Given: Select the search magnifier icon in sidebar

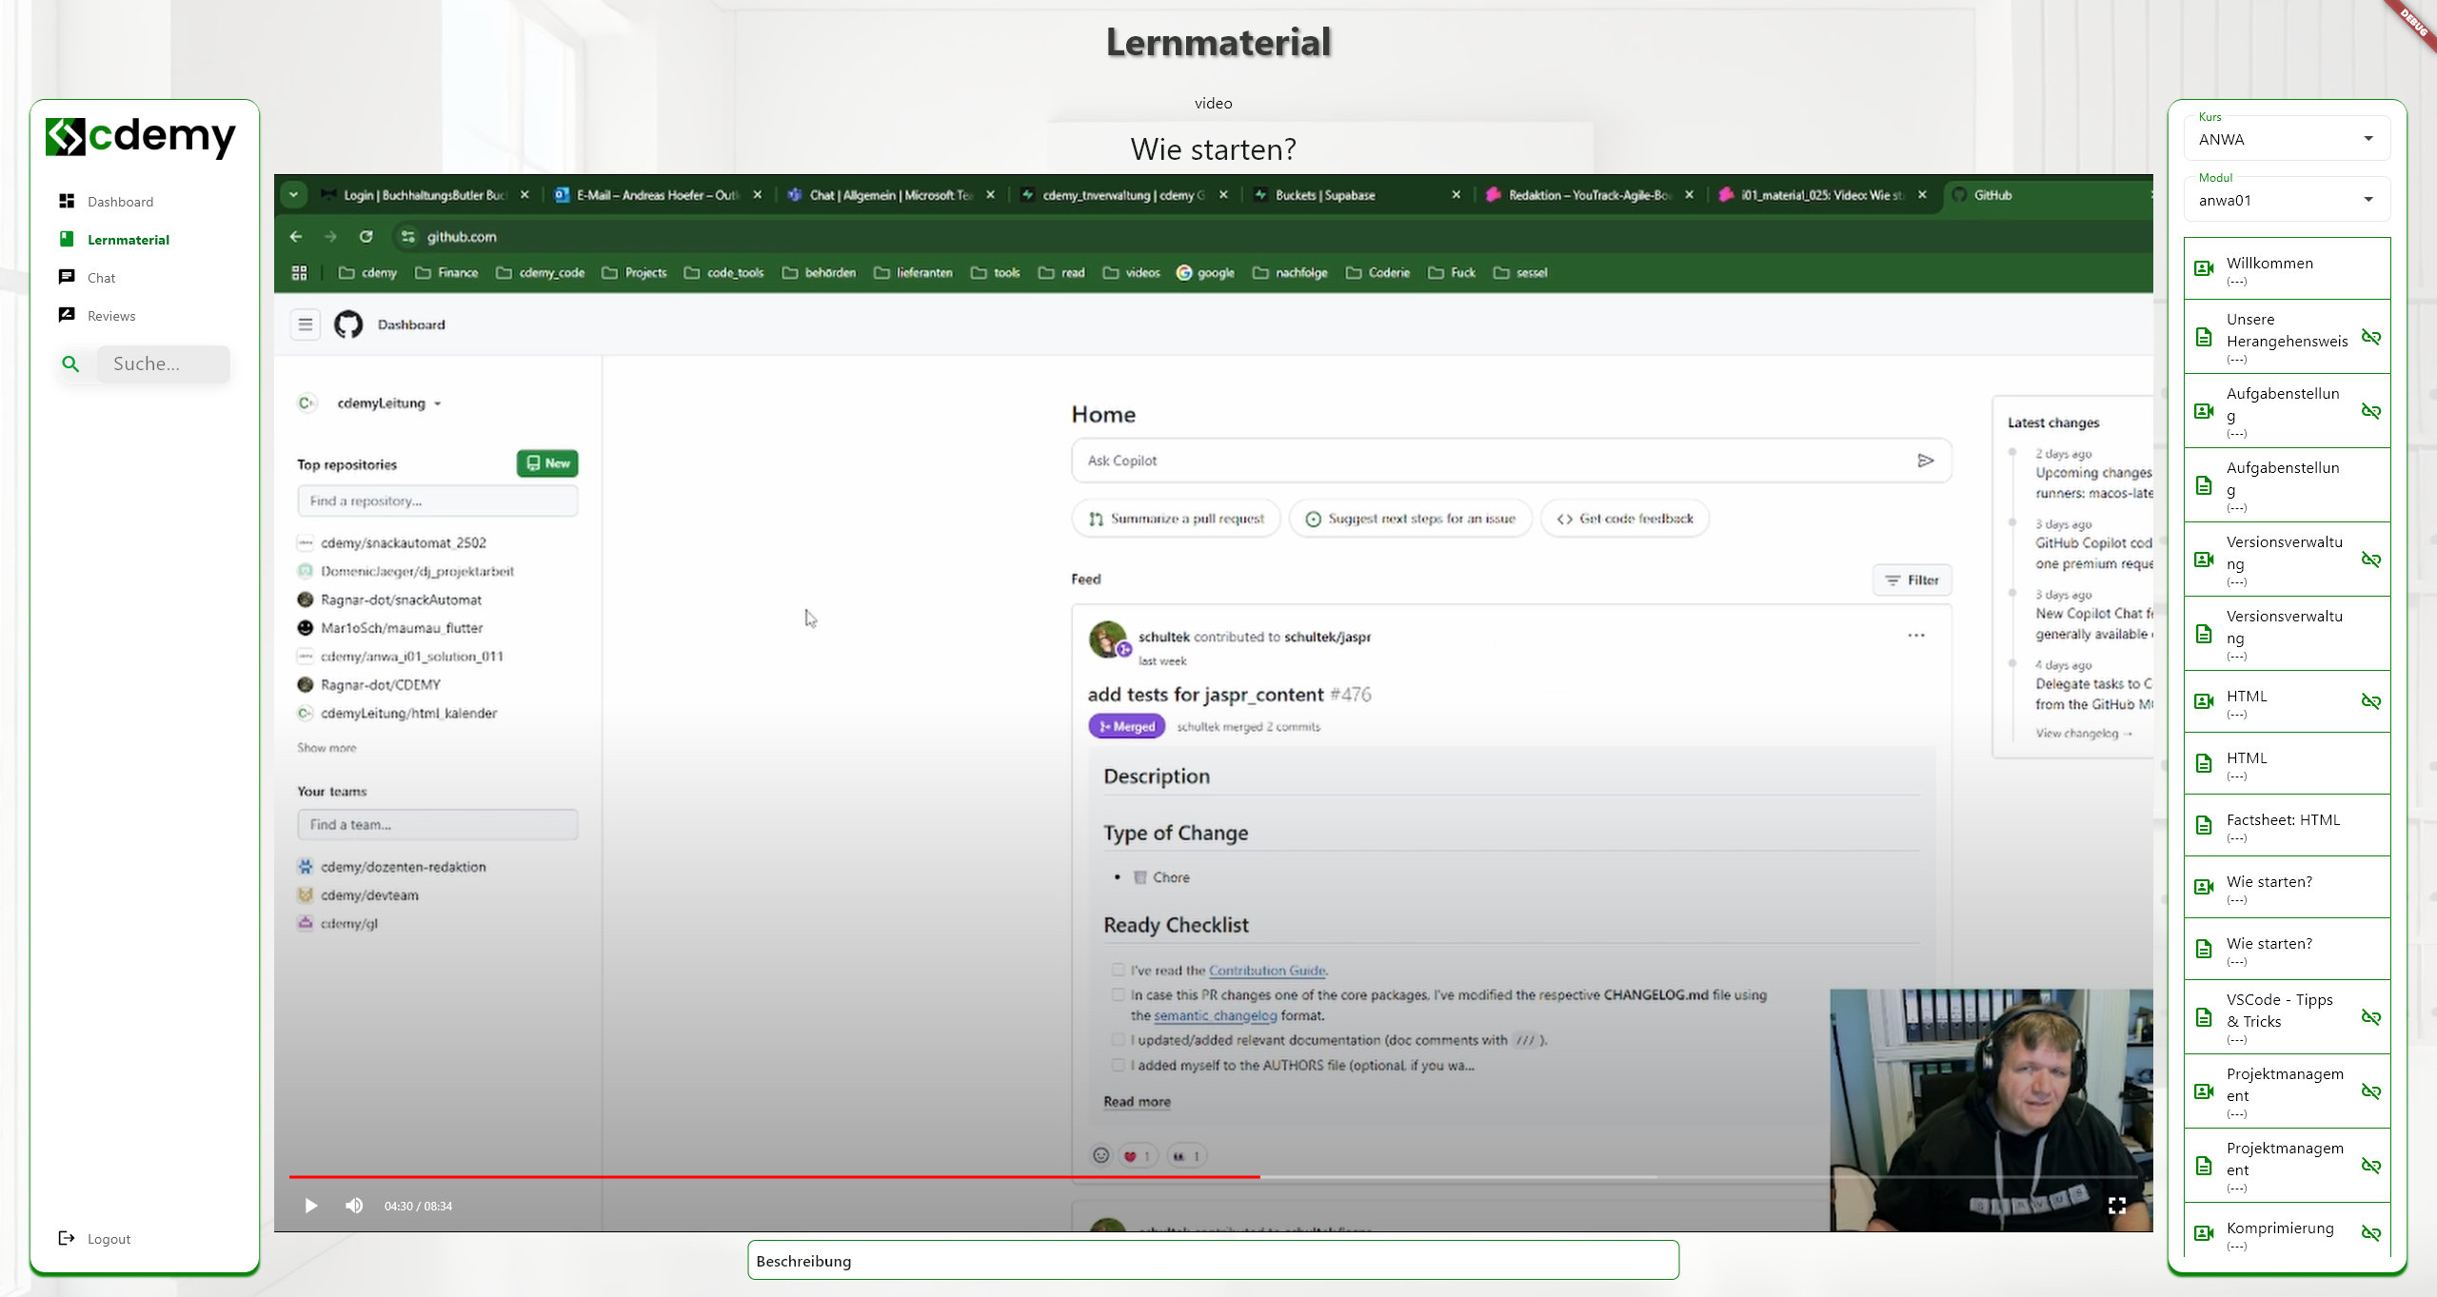Looking at the screenshot, I should click(x=71, y=364).
